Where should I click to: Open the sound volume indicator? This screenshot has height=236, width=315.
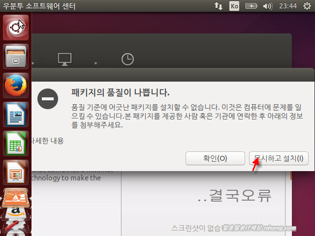pyautogui.click(x=267, y=6)
